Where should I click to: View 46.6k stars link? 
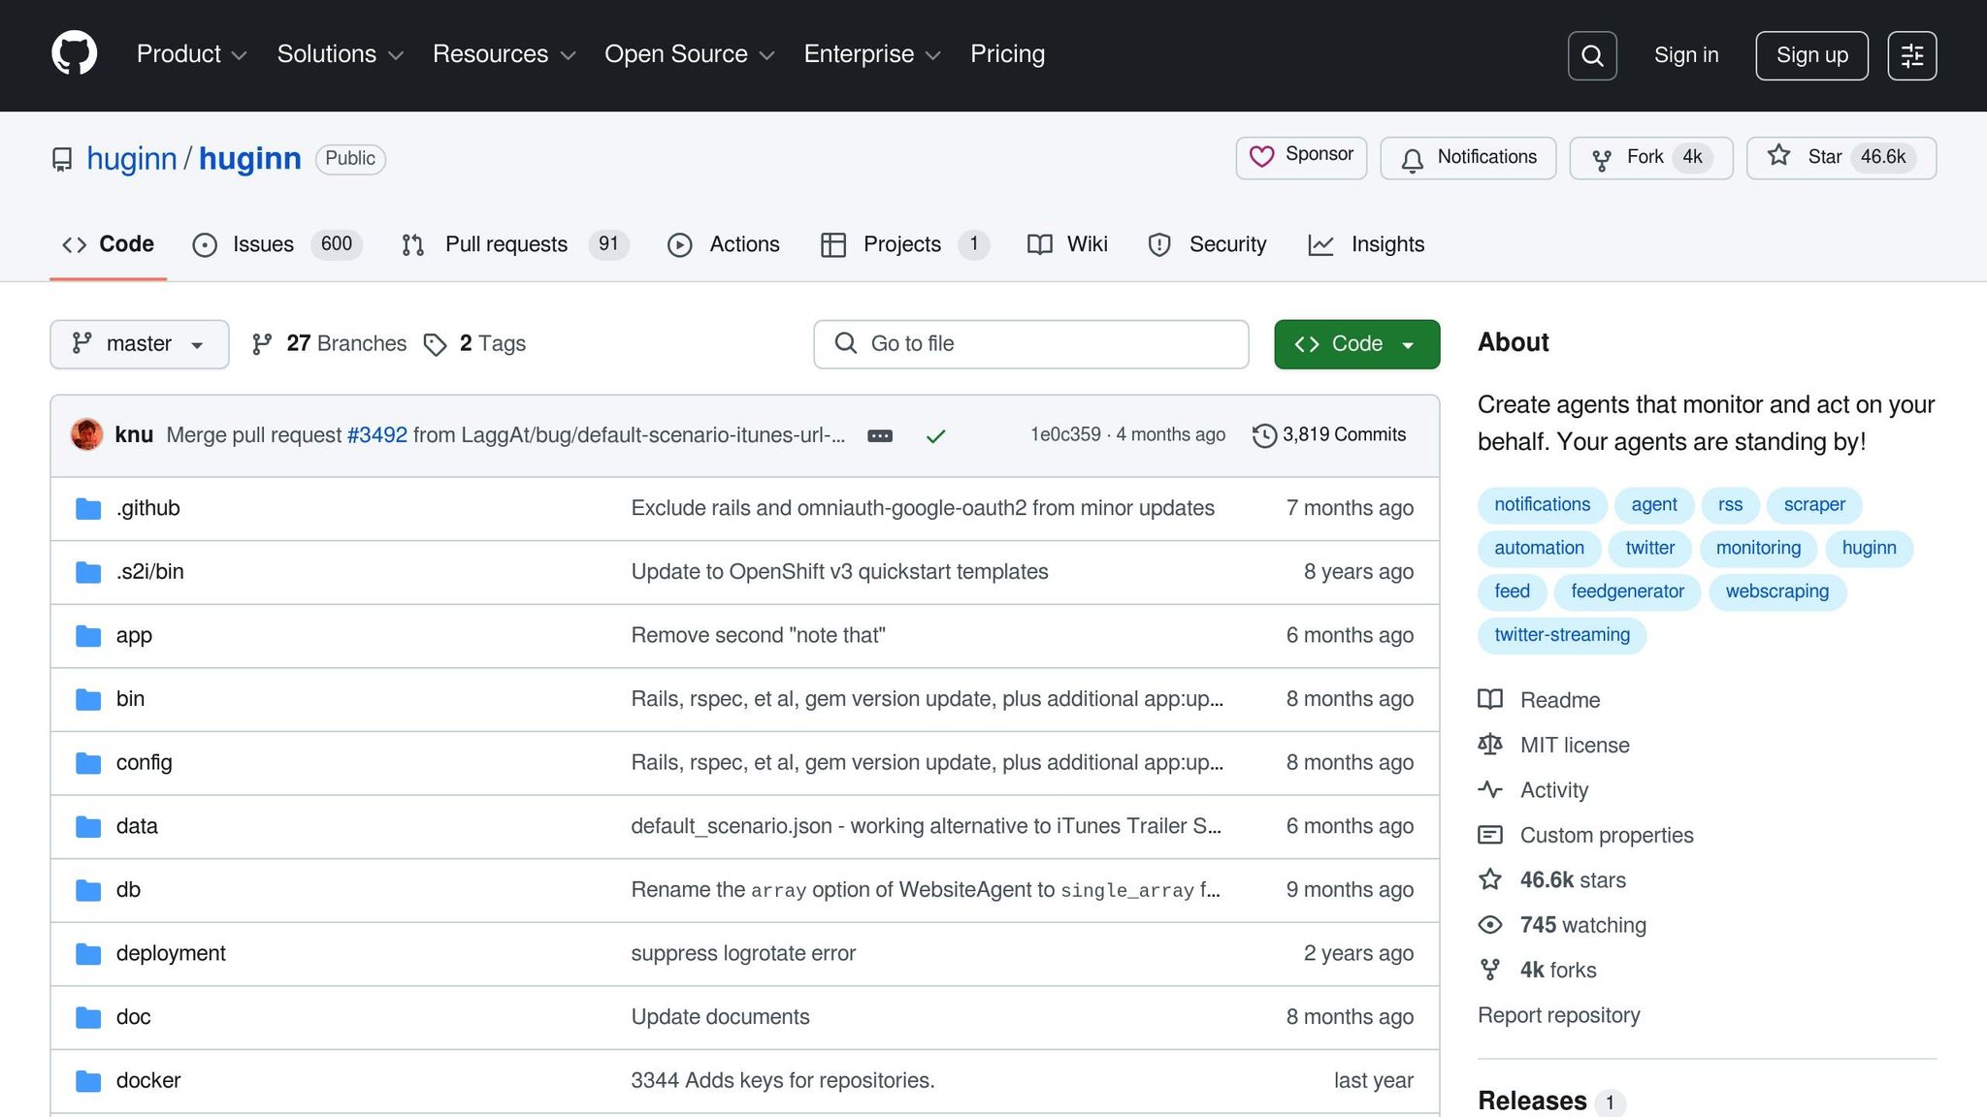[1552, 879]
